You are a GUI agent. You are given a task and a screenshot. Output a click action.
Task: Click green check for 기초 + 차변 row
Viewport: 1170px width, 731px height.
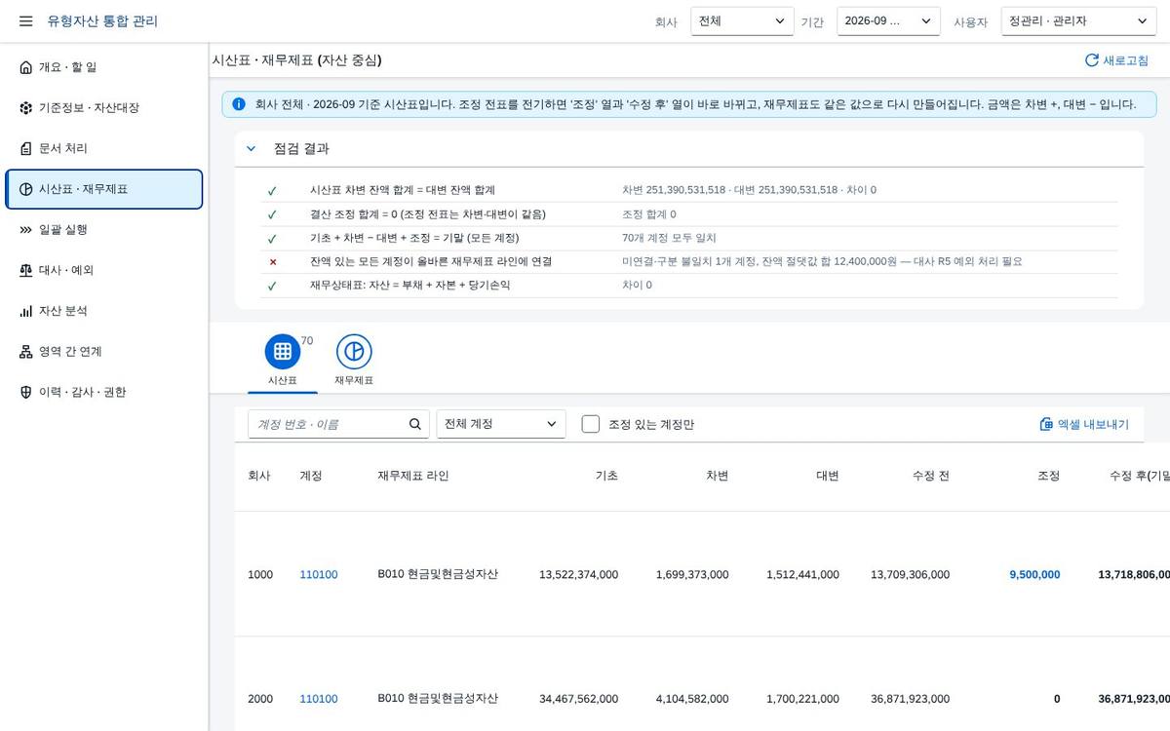[272, 238]
